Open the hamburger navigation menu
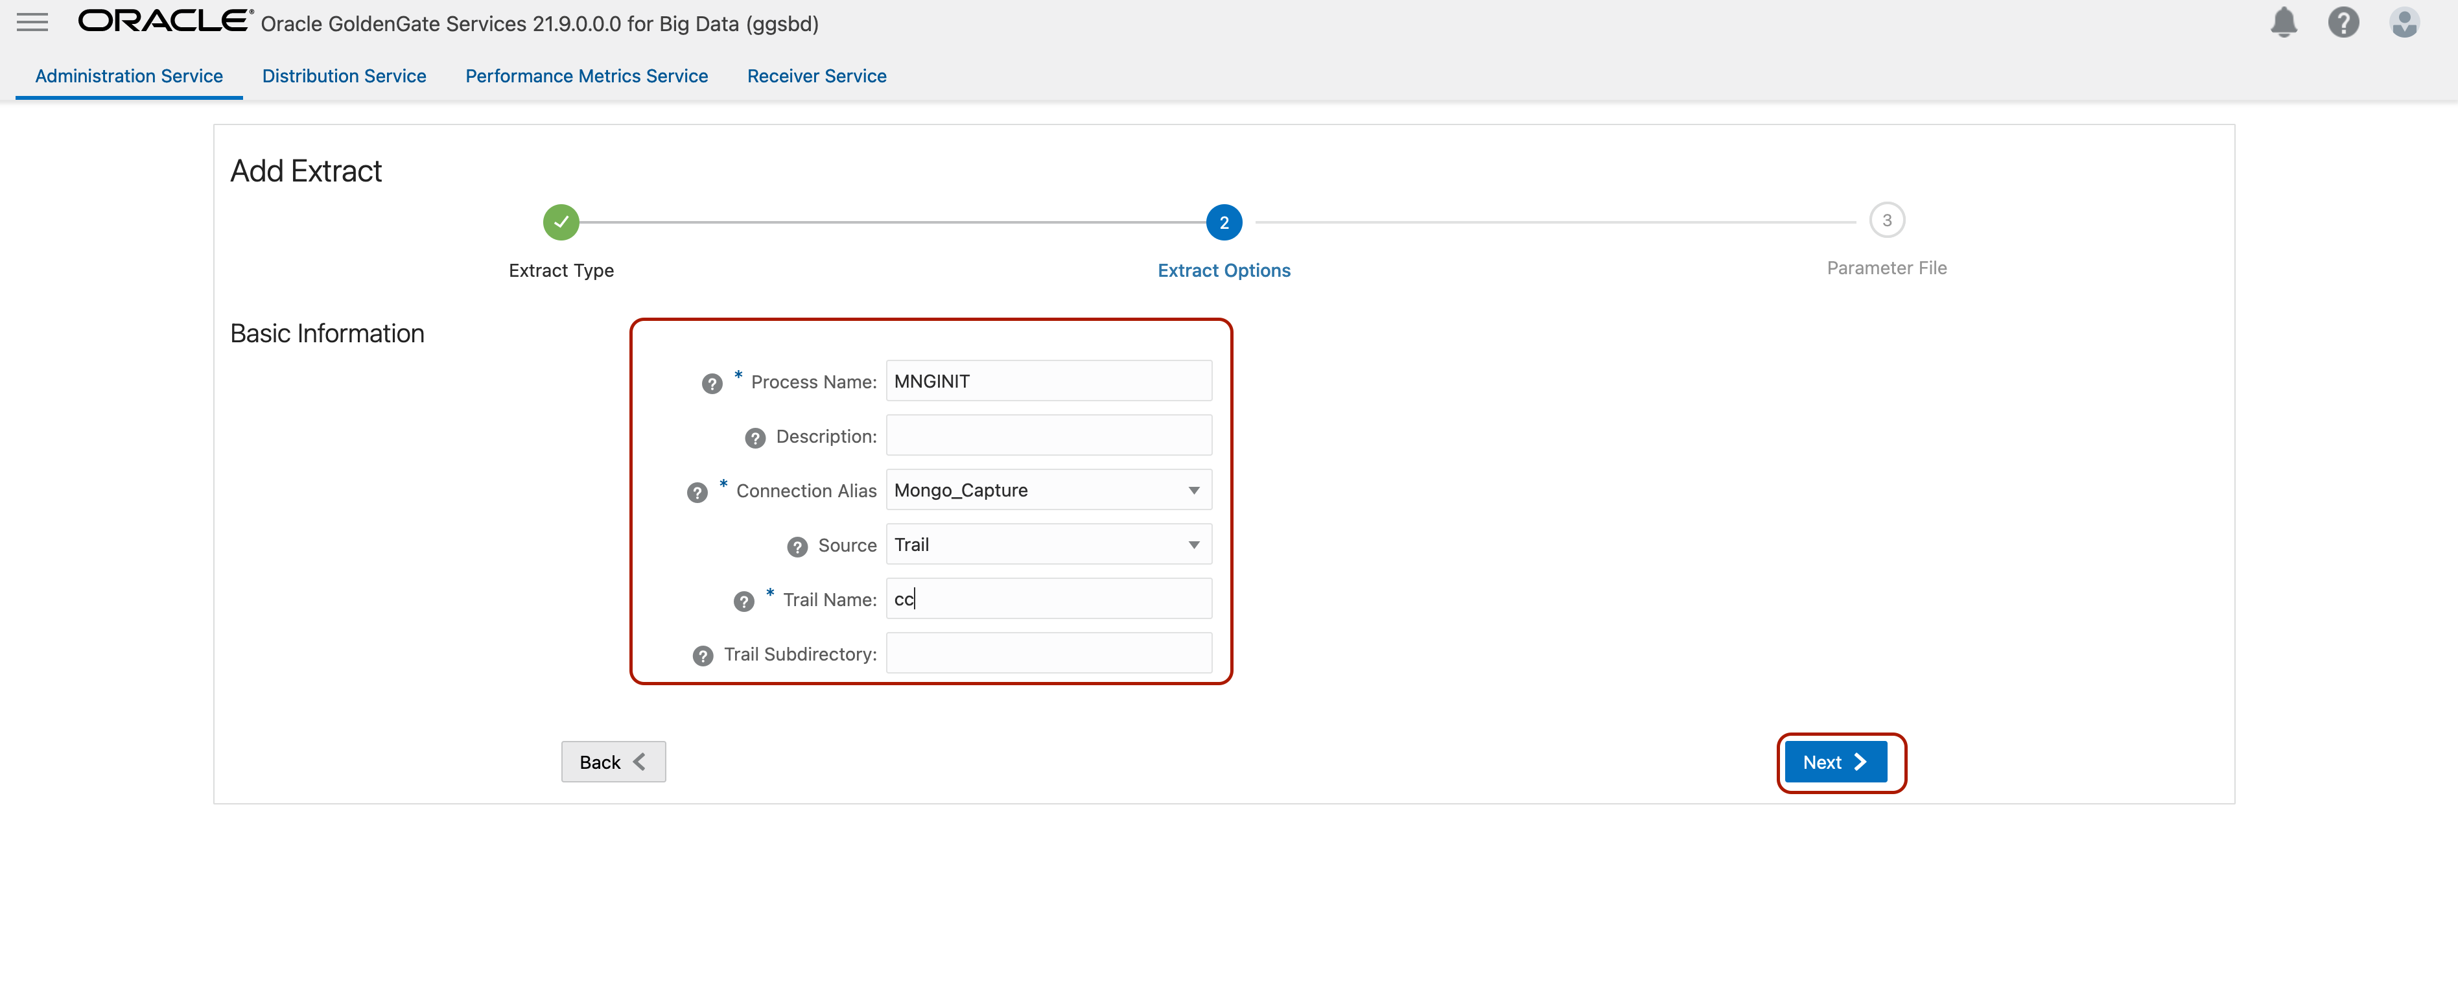Screen dimensions: 2458x997 32,22
